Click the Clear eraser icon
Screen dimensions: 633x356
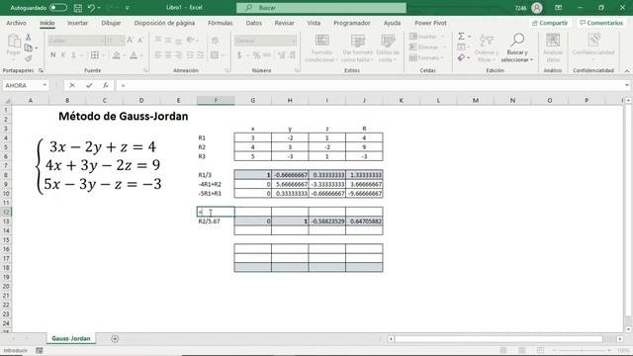click(x=462, y=58)
